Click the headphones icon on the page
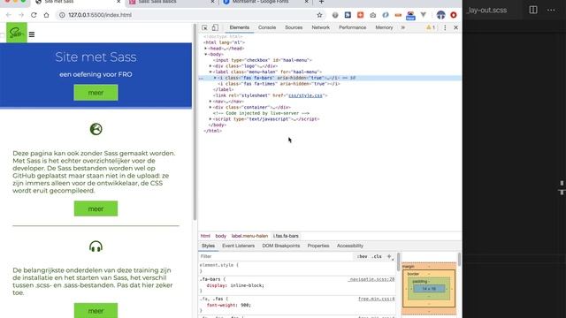This screenshot has height=318, width=566. pos(96,246)
